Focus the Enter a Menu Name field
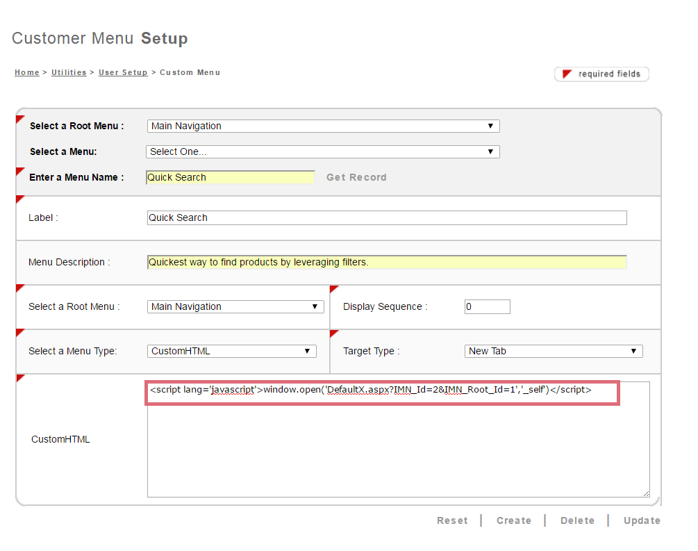The height and width of the screenshot is (551, 698). 230,177
